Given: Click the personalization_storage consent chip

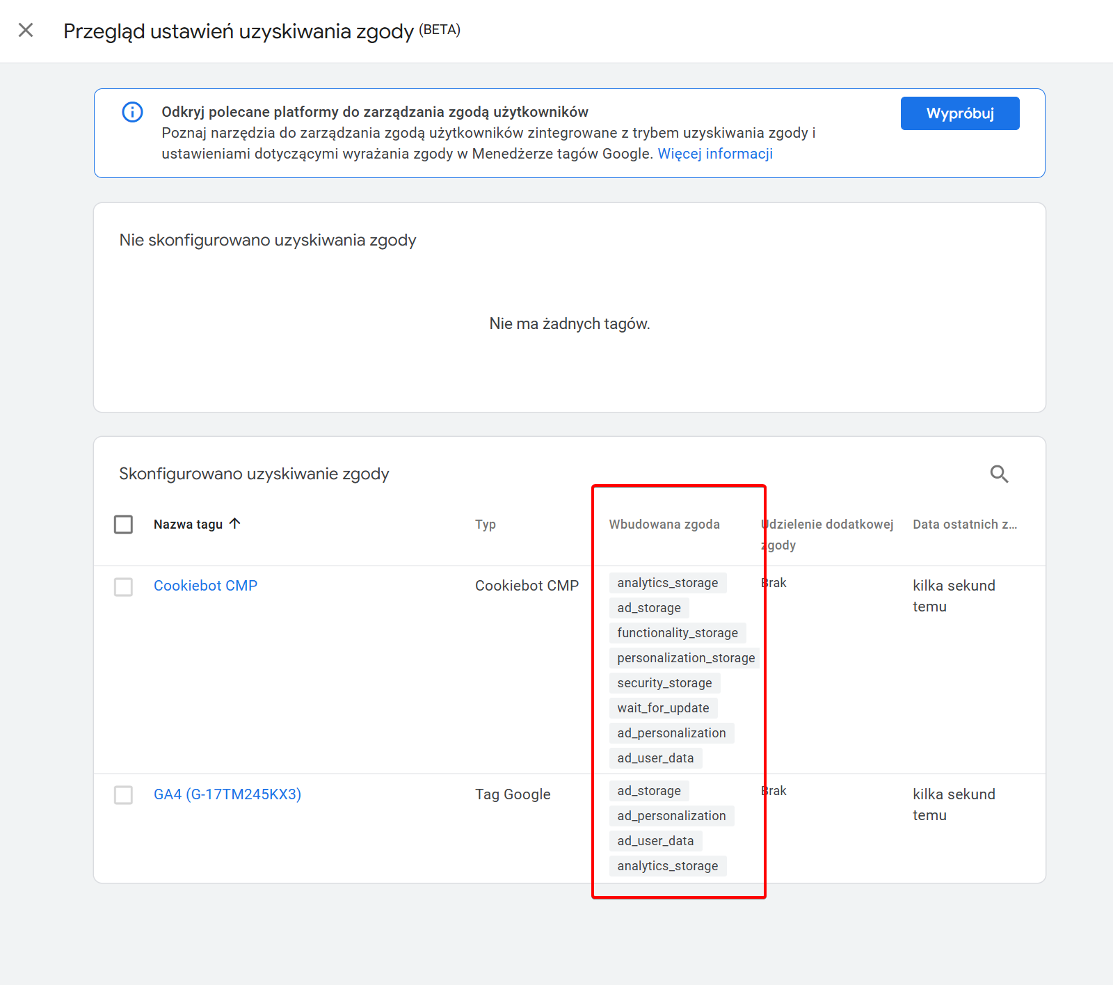Looking at the screenshot, I should tap(686, 658).
